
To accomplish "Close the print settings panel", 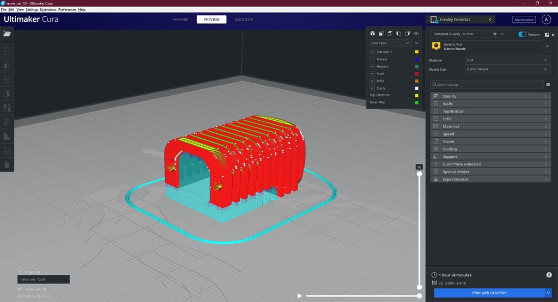I will 553,34.
